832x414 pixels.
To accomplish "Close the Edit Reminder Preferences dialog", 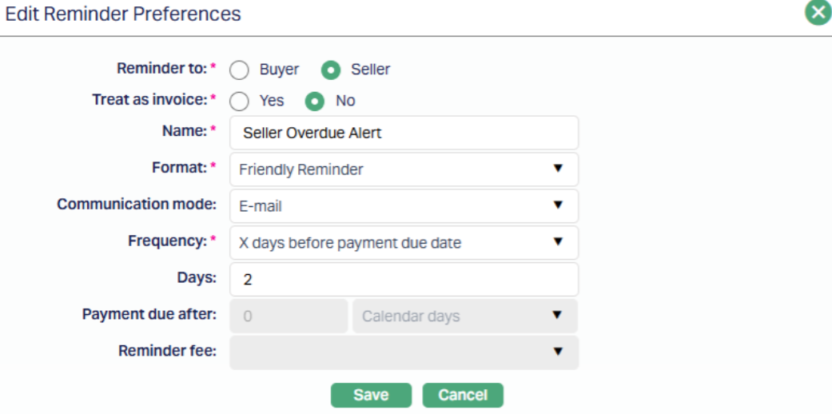I will [x=817, y=14].
